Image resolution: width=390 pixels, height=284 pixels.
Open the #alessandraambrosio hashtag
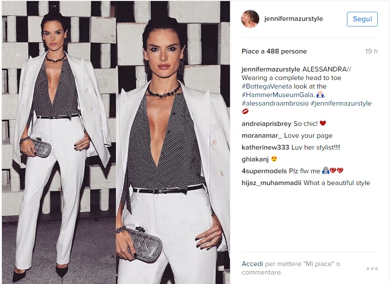point(275,103)
